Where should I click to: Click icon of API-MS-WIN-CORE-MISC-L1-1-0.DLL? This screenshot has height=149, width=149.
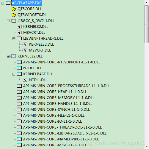(19, 145)
